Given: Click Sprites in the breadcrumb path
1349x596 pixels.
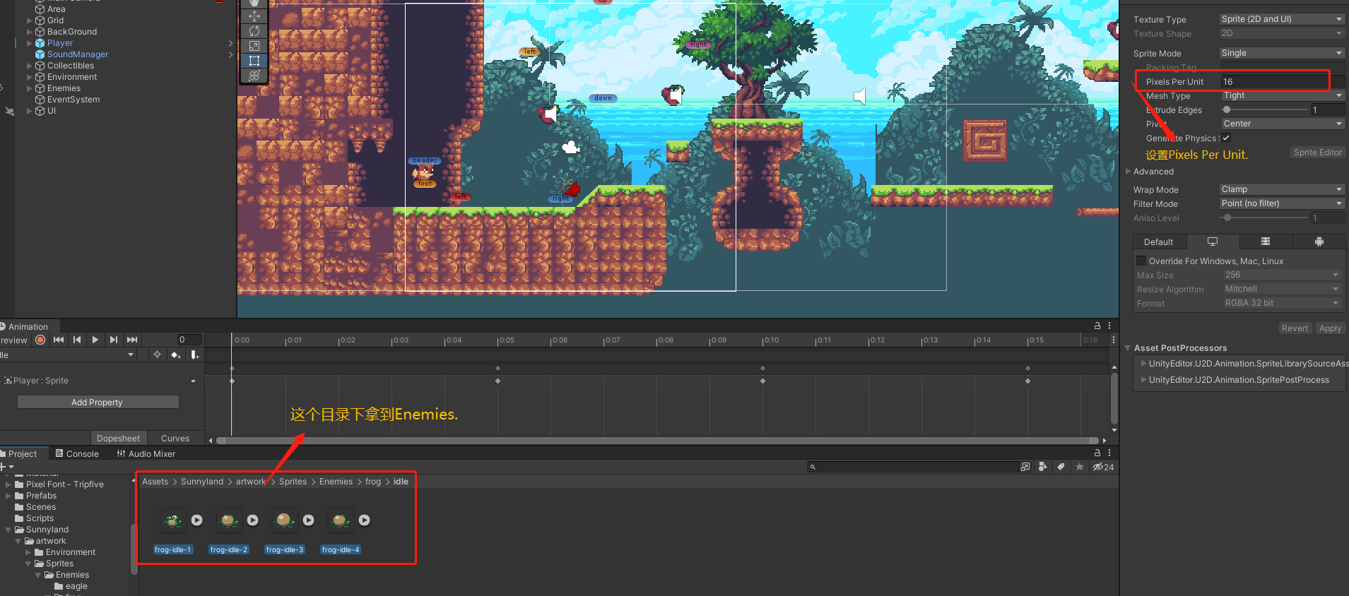Looking at the screenshot, I should 293,482.
